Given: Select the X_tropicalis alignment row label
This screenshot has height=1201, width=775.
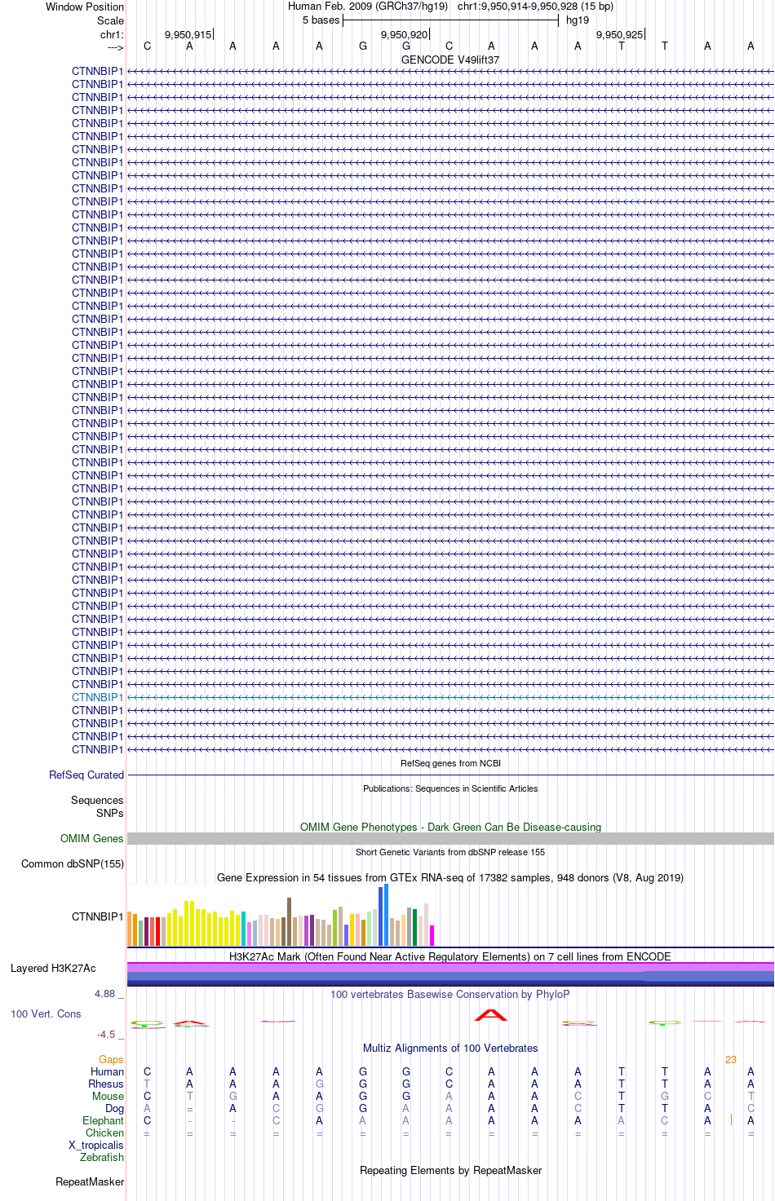Looking at the screenshot, I should click(96, 1145).
